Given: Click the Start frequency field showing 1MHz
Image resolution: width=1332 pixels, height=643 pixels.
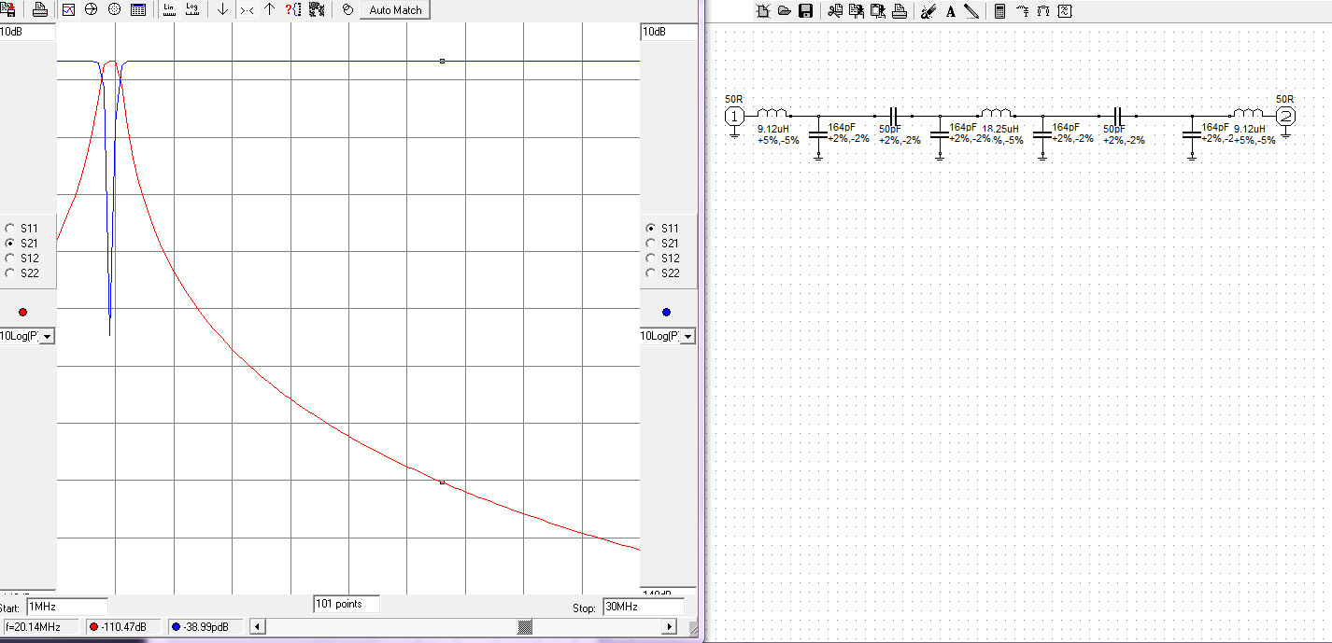Looking at the screenshot, I should 66,607.
